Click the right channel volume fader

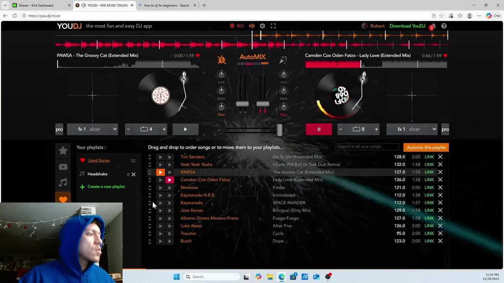(263, 104)
